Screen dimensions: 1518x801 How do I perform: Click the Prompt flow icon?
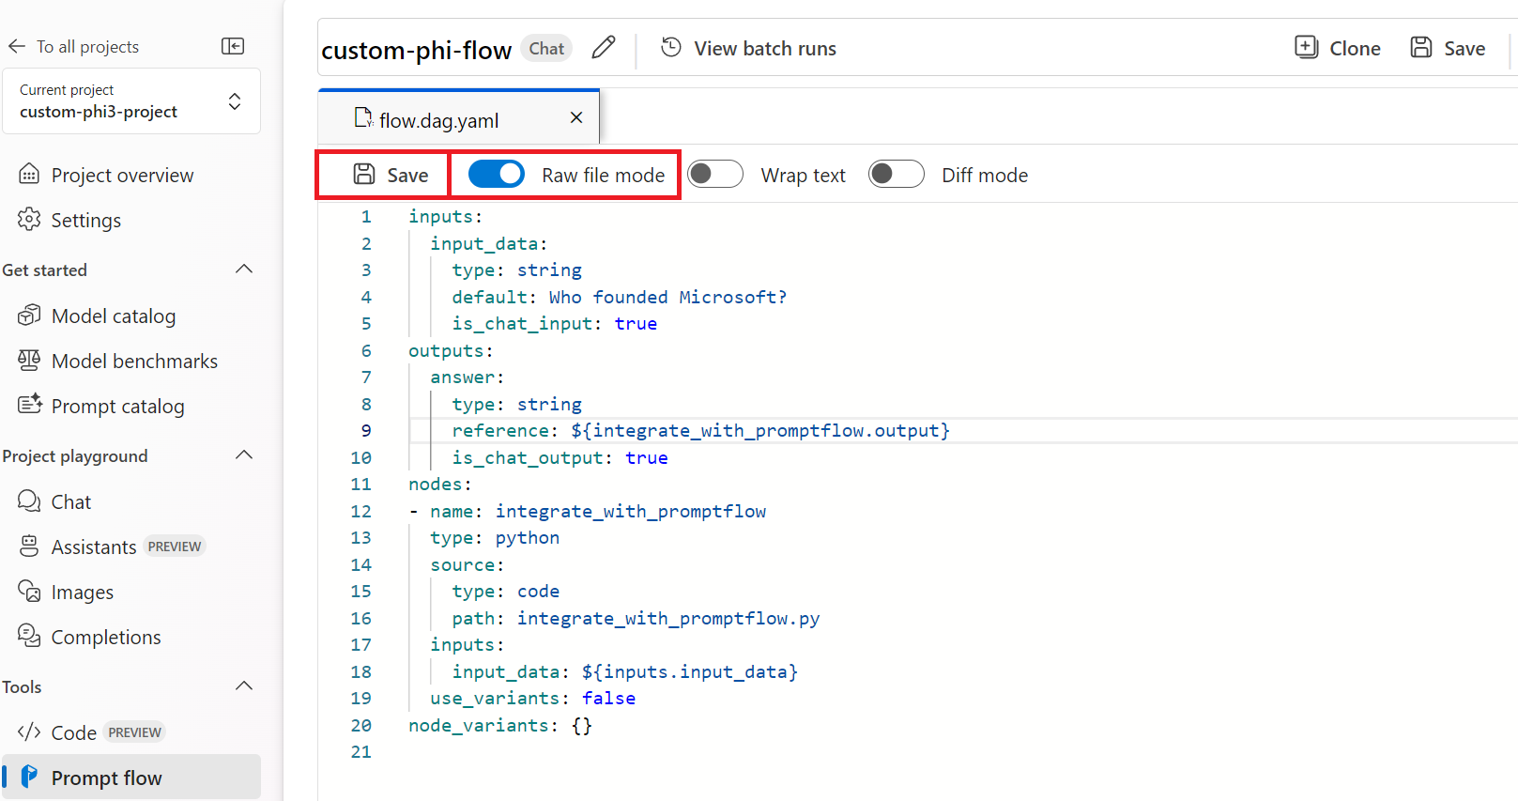29,777
